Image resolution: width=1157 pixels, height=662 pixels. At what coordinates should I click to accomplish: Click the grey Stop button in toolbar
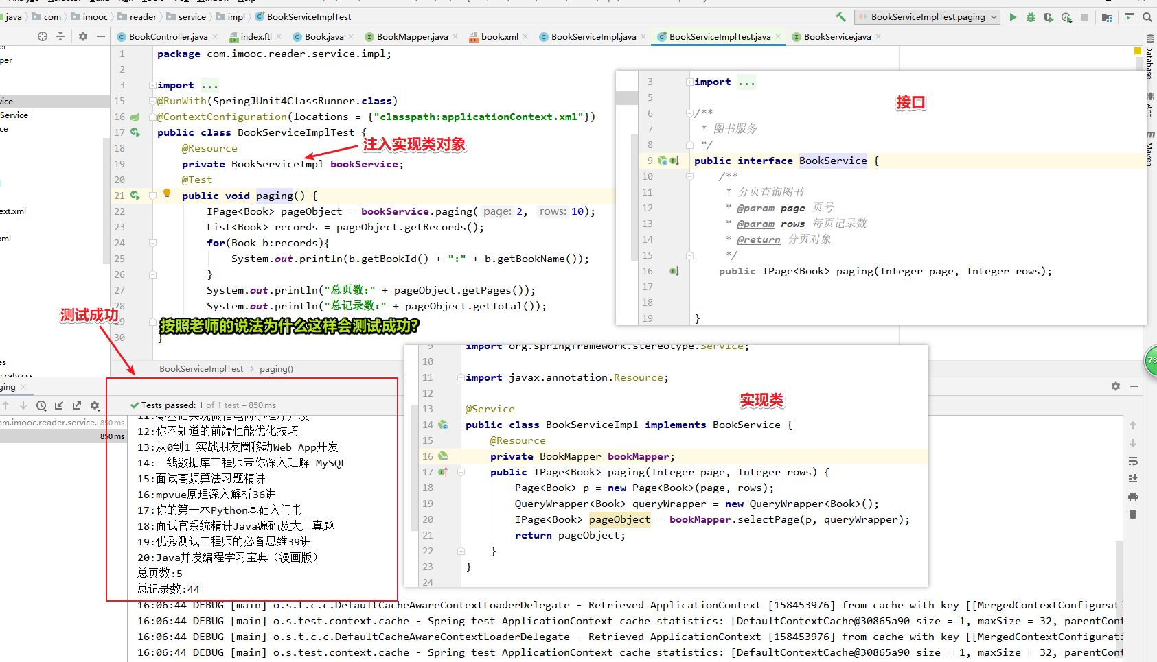(x=1084, y=17)
